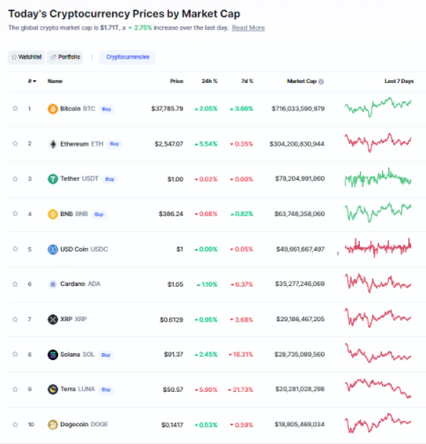426x444 pixels.
Task: Toggle the watchlist star for Bitcoin
Action: coord(15,109)
